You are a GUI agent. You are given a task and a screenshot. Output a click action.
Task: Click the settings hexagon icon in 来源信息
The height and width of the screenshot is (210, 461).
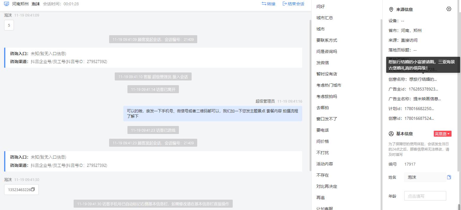tap(449, 9)
